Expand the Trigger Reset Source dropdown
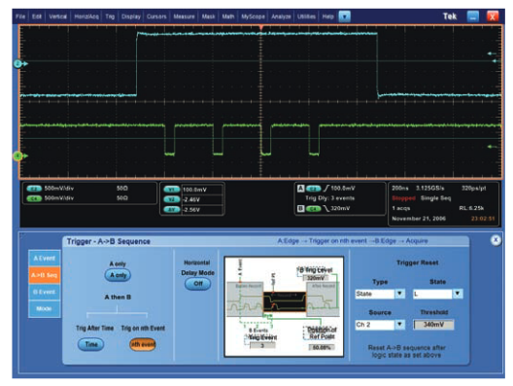The width and height of the screenshot is (513, 386). coord(399,325)
